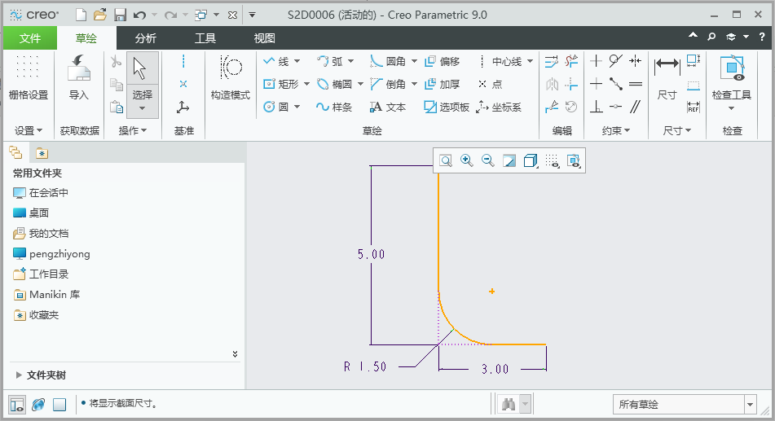
Task: Select the Arc (弧) sketch tool
Action: click(x=330, y=61)
